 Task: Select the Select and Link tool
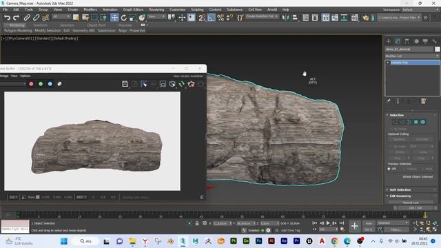tap(27, 18)
